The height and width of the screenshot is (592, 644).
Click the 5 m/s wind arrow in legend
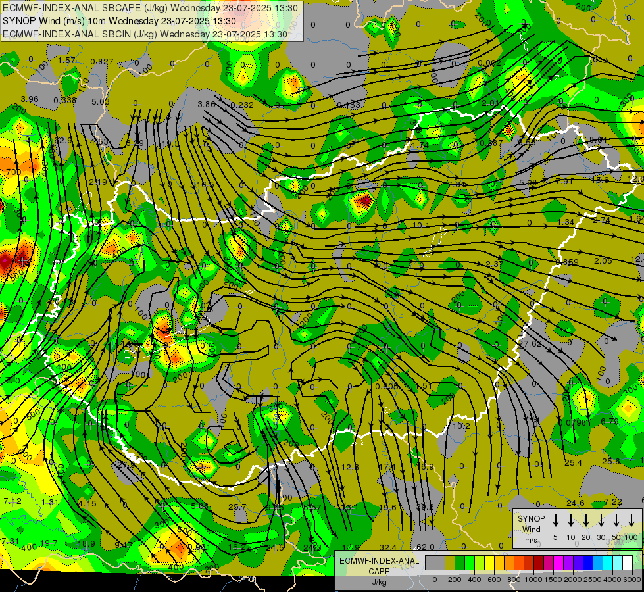click(x=555, y=520)
